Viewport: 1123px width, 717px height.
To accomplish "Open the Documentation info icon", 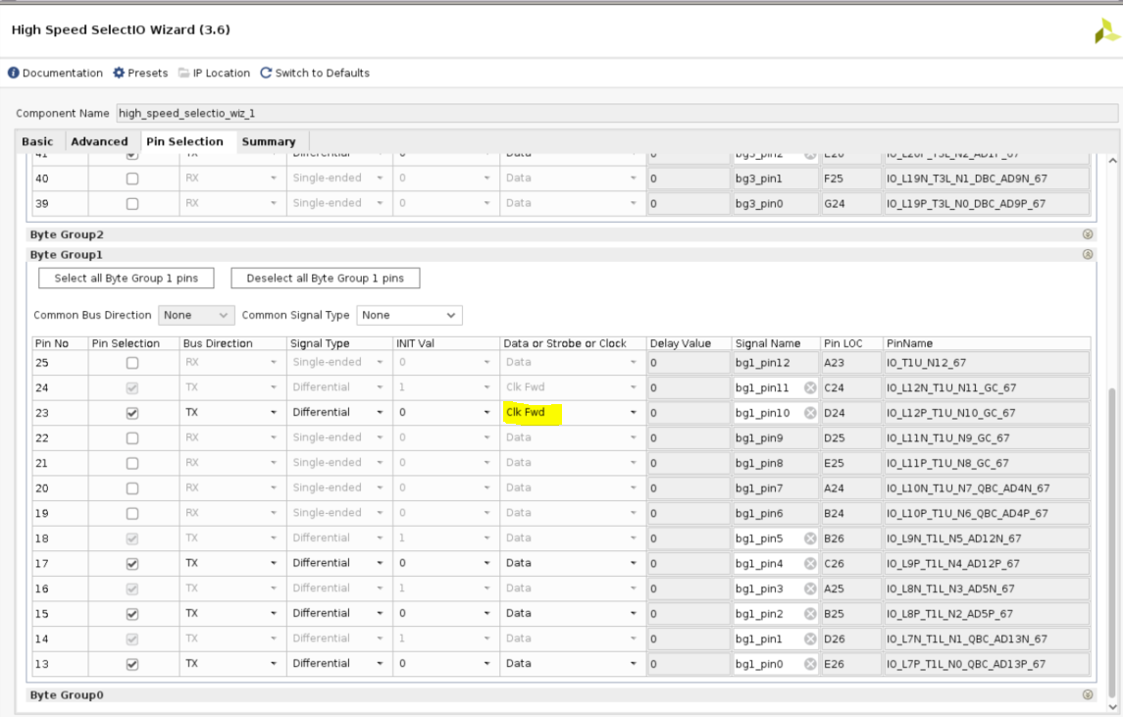I will coord(15,74).
